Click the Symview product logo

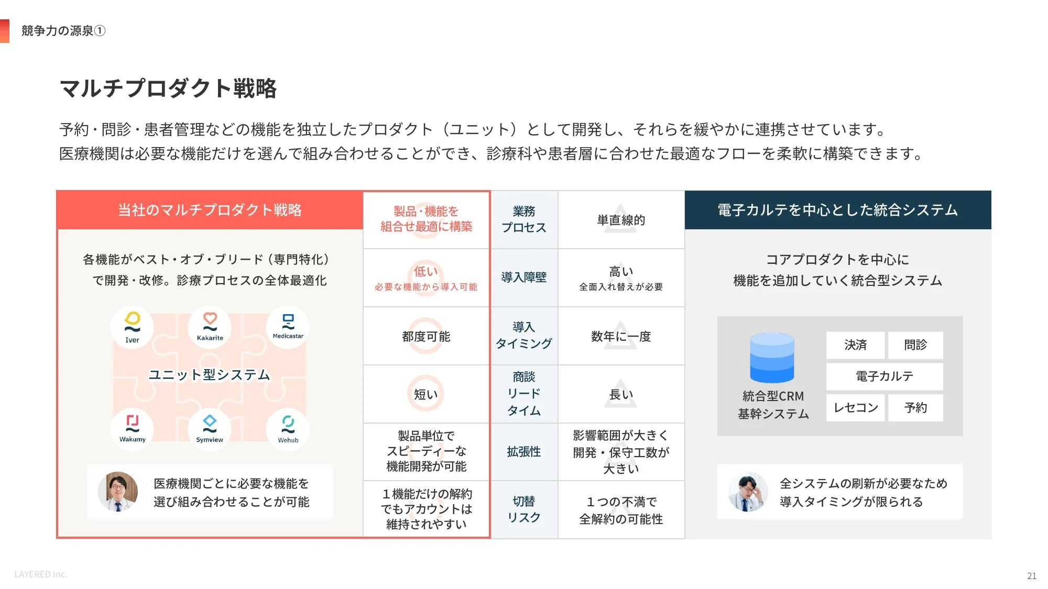[x=210, y=429]
